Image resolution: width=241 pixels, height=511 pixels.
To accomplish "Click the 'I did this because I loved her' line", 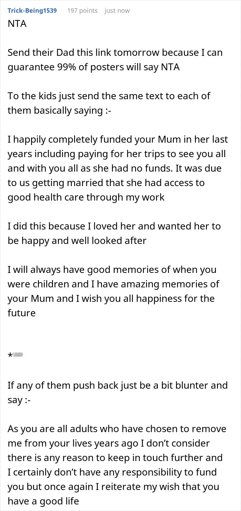I will [114, 226].
